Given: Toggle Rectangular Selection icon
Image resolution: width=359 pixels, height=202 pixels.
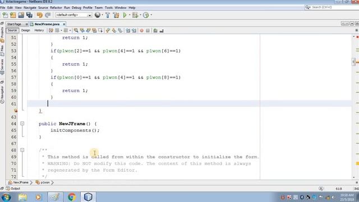Looking at the screenshot, I should point(100,30).
